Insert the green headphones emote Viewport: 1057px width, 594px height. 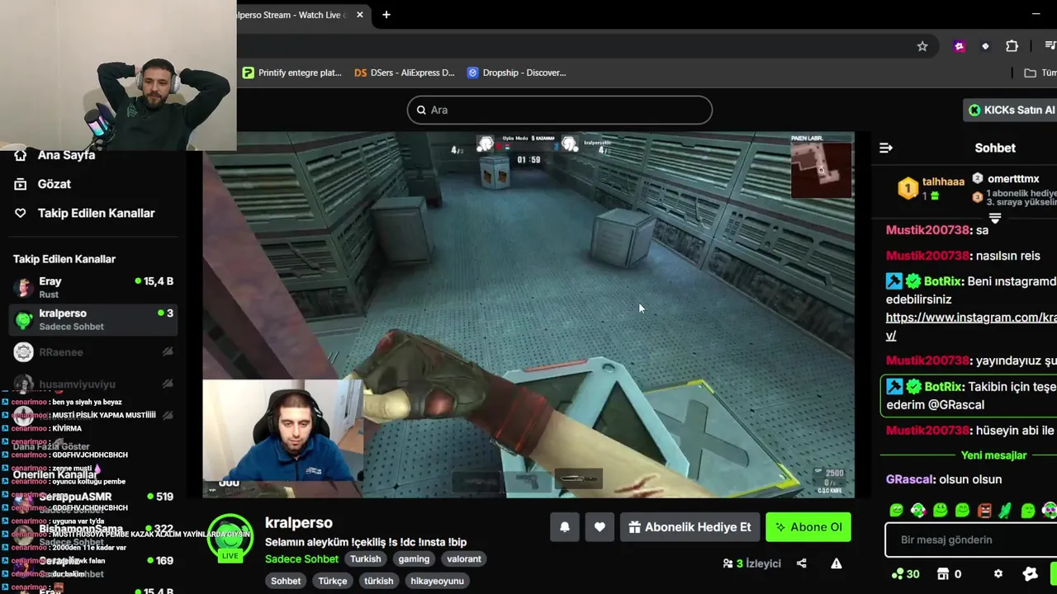917,511
